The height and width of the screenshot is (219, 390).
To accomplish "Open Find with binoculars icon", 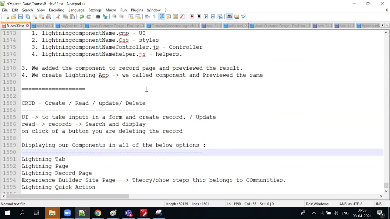I will 98,16.
